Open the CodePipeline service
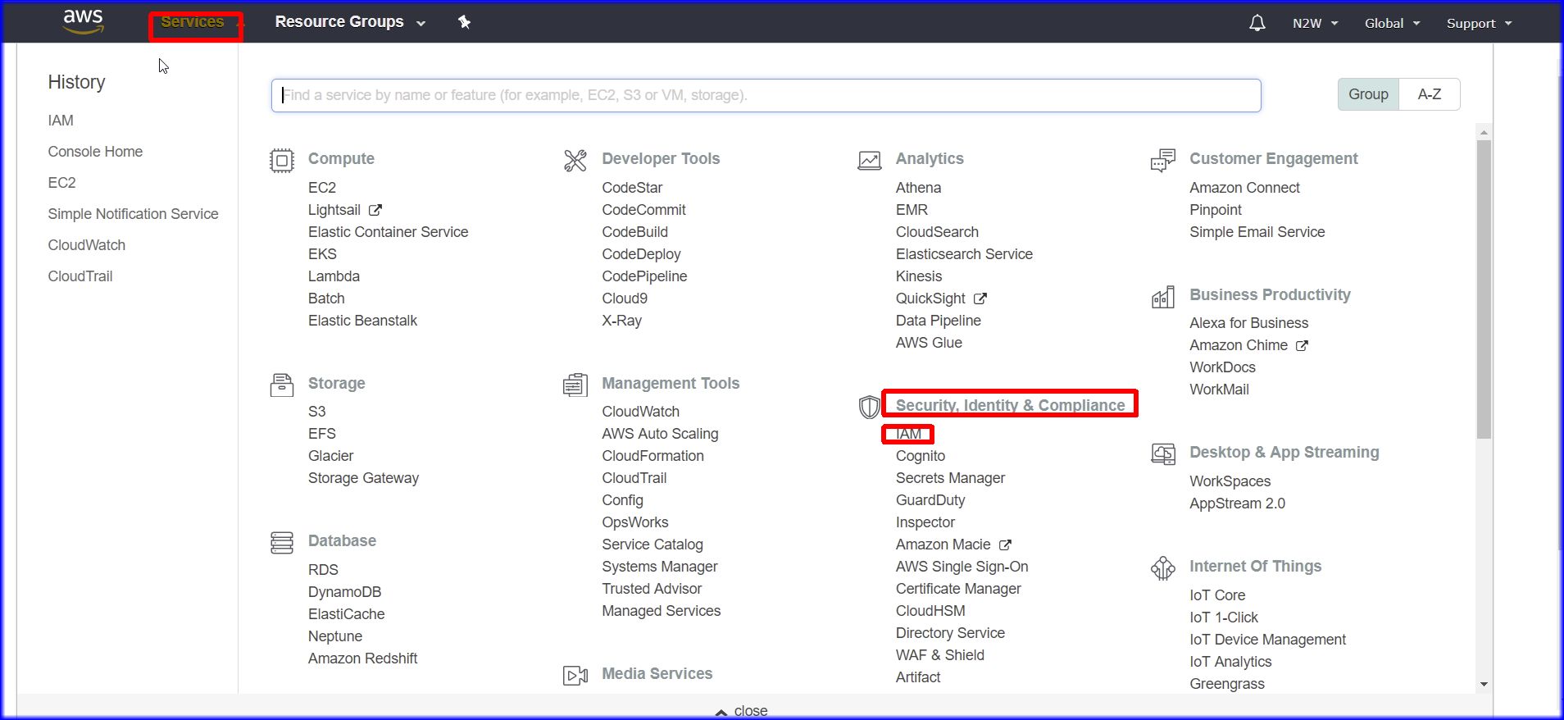 pos(644,276)
